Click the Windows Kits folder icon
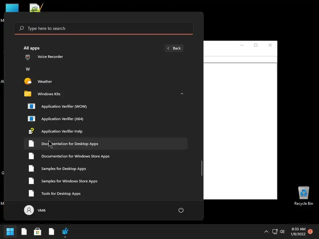Image resolution: width=319 pixels, height=239 pixels. pyautogui.click(x=28, y=94)
